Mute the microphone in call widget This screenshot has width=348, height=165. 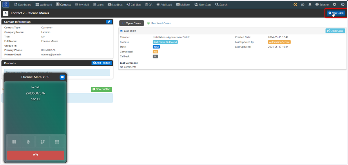pos(28,142)
